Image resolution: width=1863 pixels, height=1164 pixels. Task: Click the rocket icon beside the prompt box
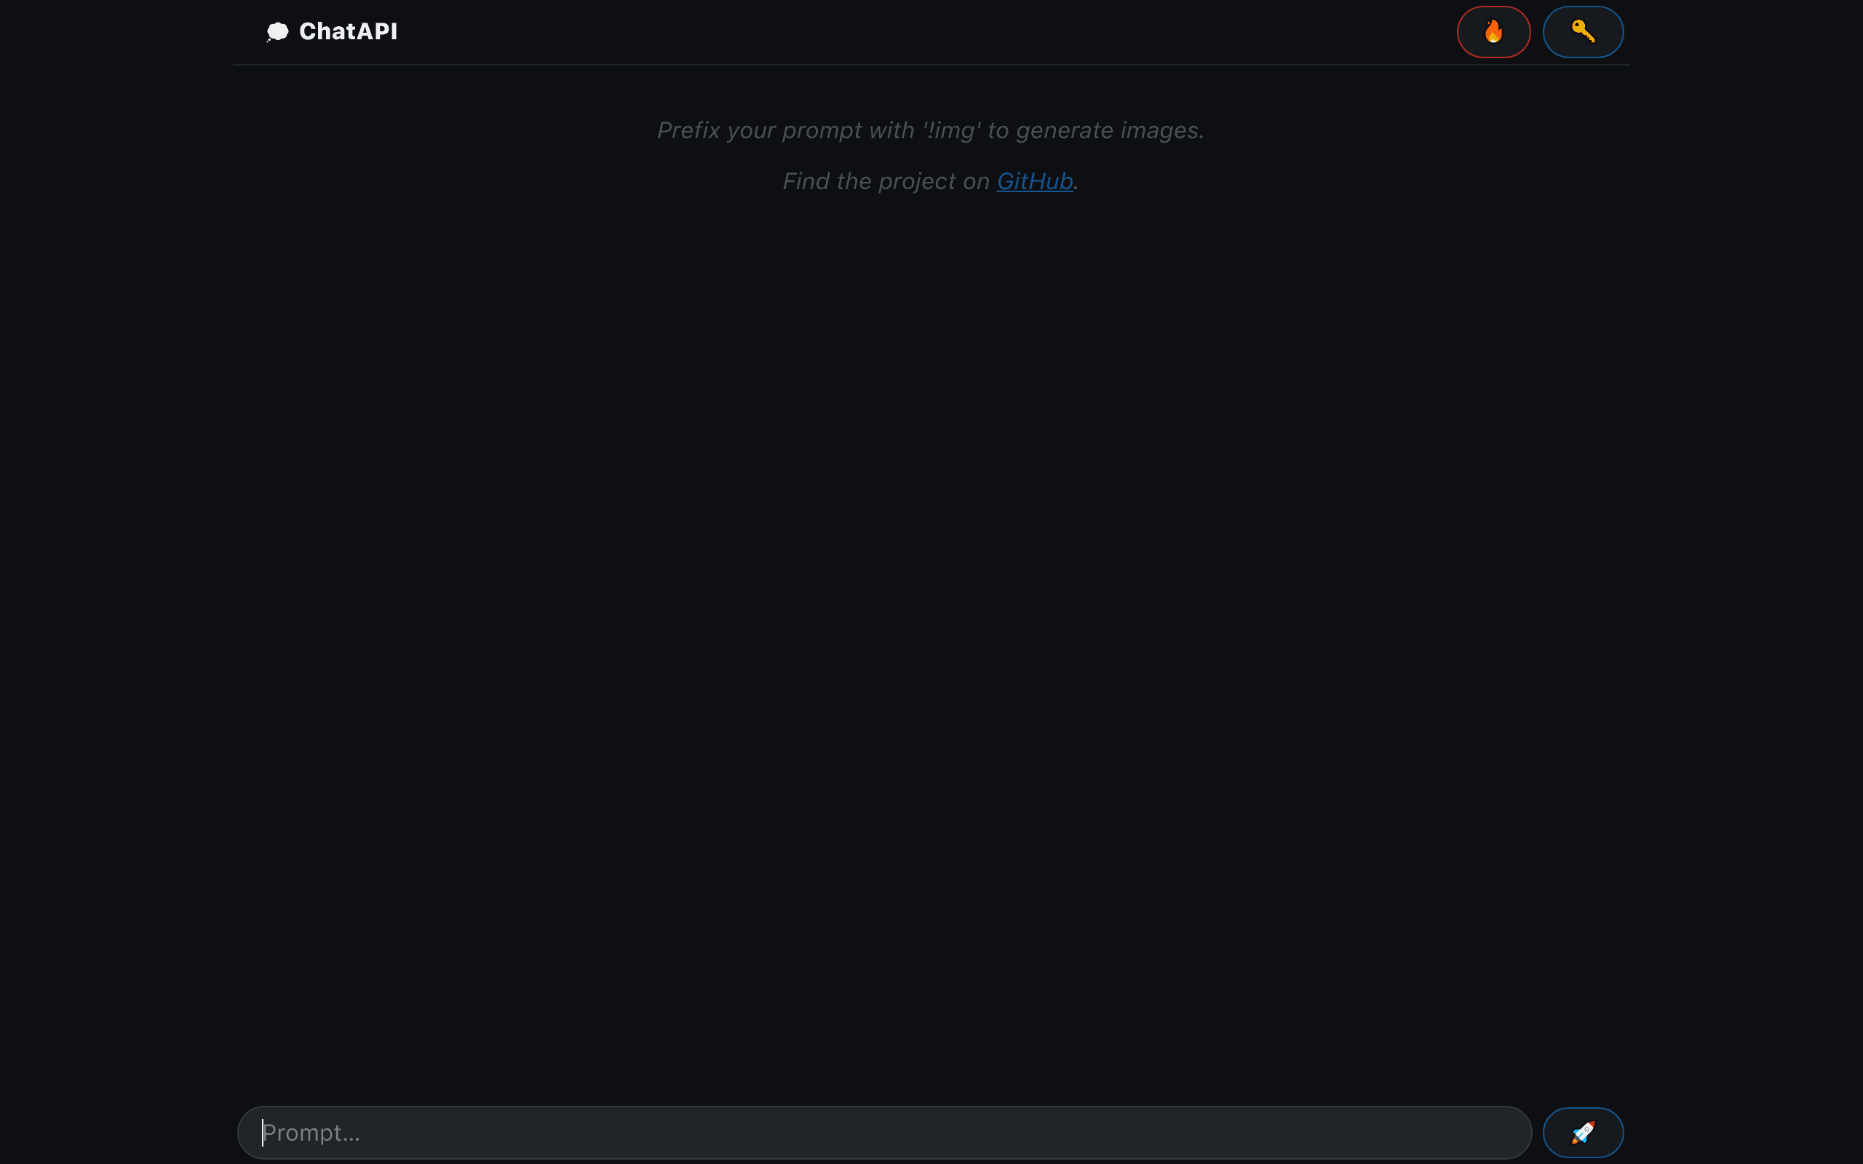pos(1583,1133)
